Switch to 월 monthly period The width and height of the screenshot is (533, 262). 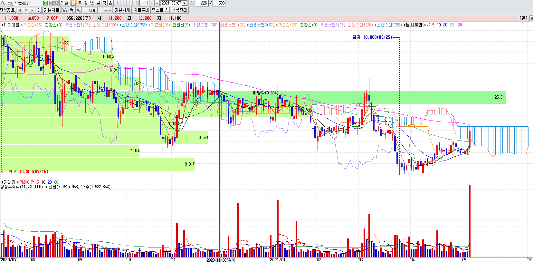(86, 3)
